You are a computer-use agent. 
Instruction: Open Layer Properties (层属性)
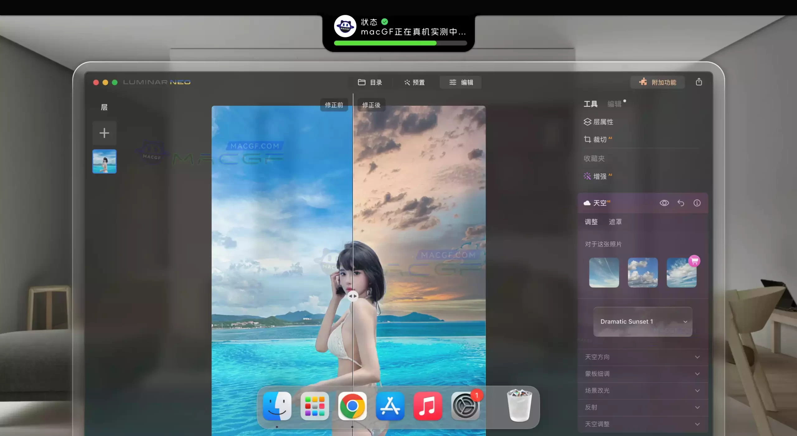pyautogui.click(x=598, y=122)
